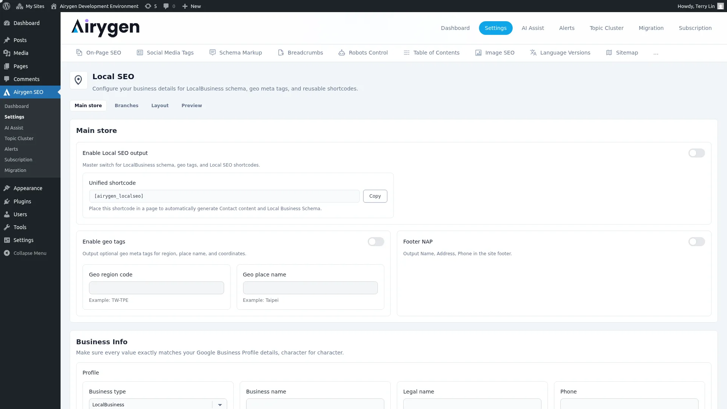Click the Breadcrumbs icon
Image resolution: width=727 pixels, height=409 pixels.
281,53
